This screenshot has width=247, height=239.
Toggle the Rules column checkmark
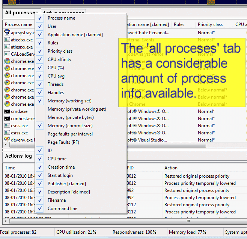click(x=40, y=43)
